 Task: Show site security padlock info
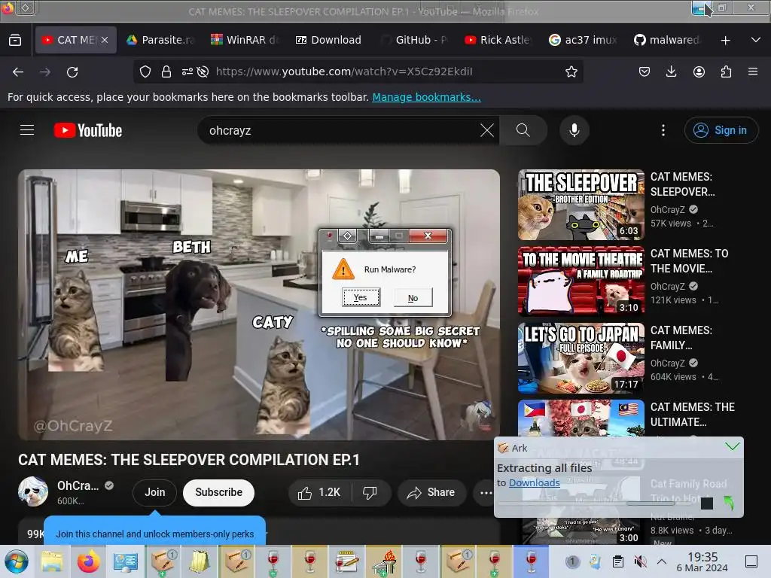166,71
